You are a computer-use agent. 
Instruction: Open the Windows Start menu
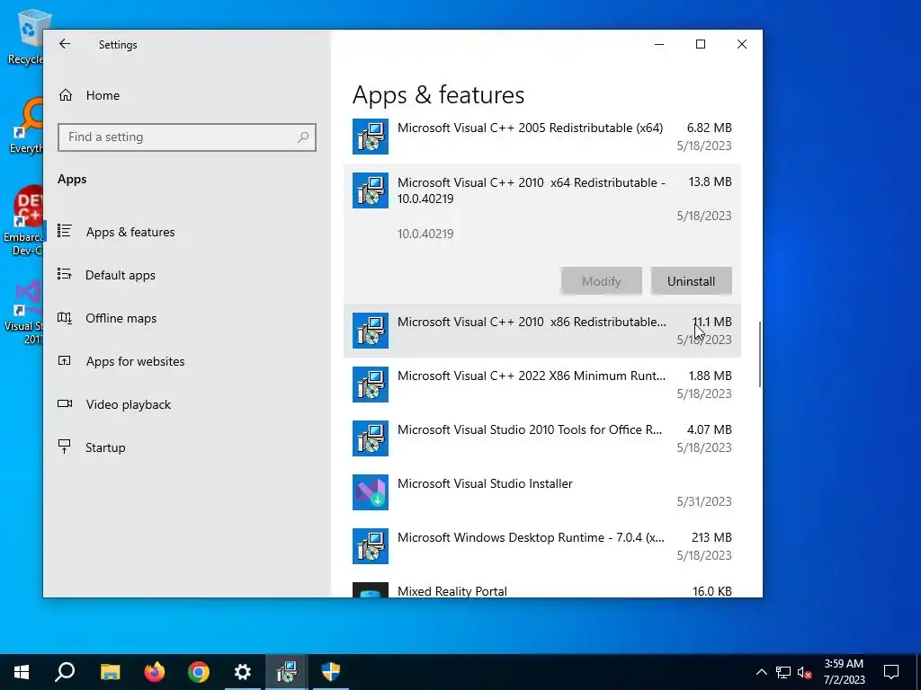pyautogui.click(x=22, y=672)
